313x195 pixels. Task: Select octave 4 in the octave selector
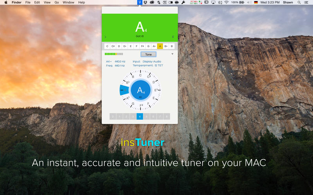pyautogui.click(x=140, y=116)
